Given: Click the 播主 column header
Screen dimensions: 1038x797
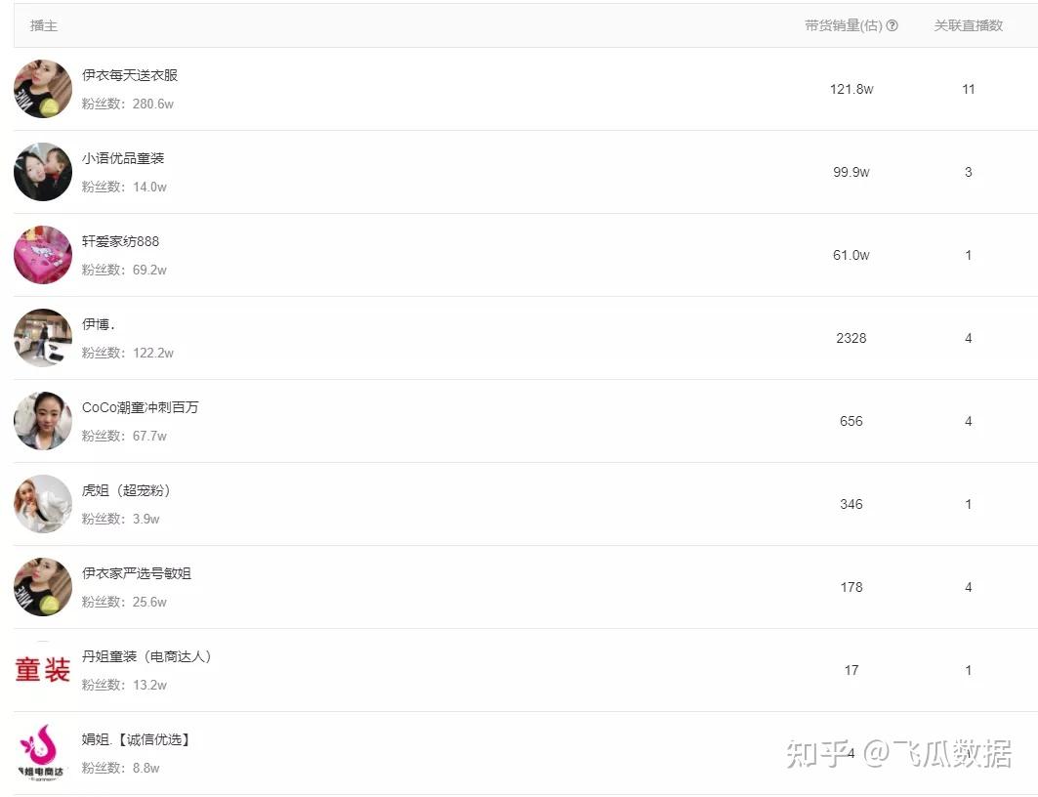Looking at the screenshot, I should [44, 26].
